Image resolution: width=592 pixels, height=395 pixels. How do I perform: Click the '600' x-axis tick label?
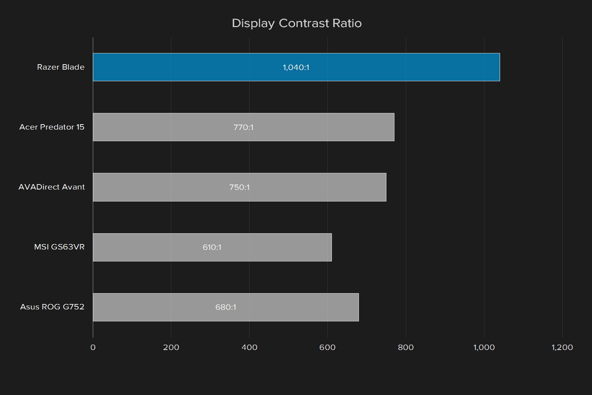click(328, 347)
